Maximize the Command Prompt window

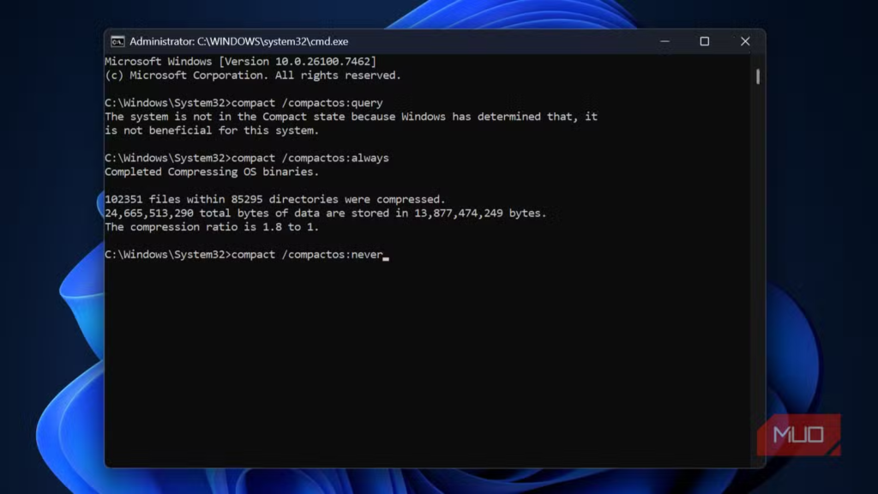click(704, 41)
